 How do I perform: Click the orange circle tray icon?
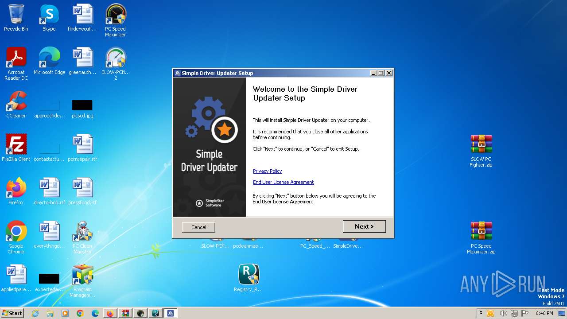point(490,313)
